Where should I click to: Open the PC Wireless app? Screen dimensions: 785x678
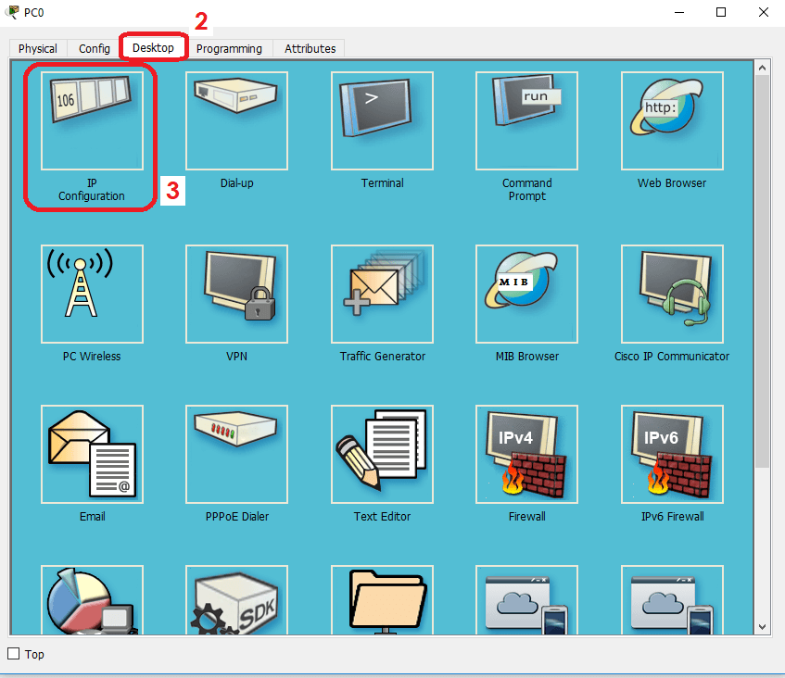pyautogui.click(x=92, y=295)
